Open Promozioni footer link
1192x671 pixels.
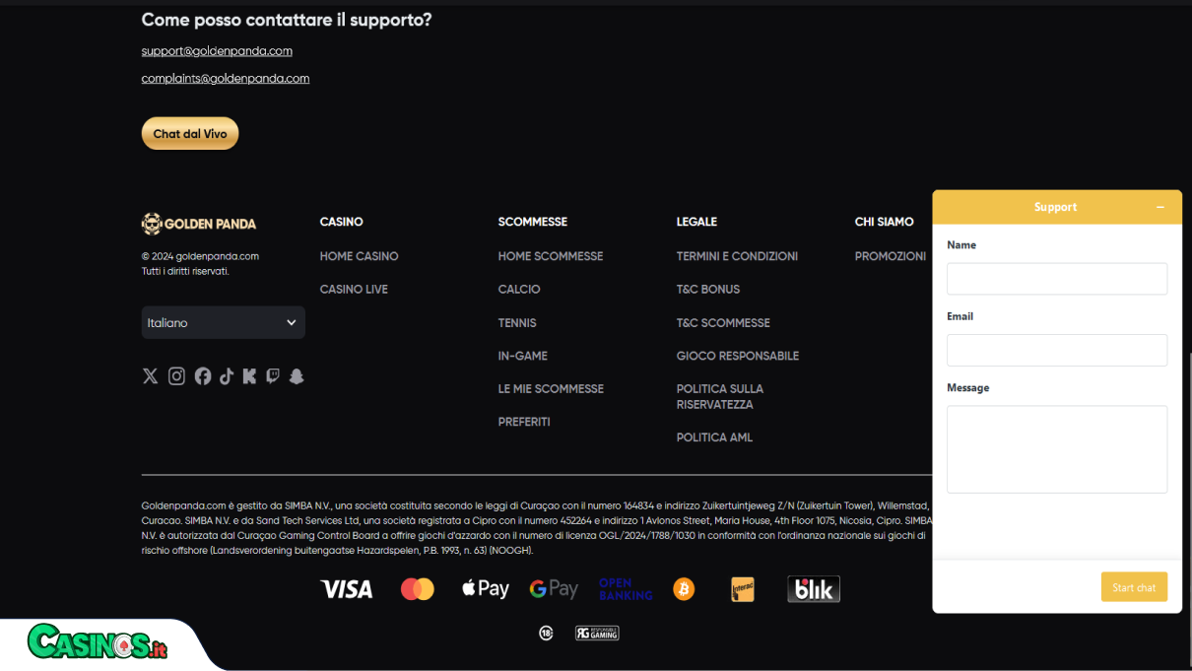click(891, 256)
